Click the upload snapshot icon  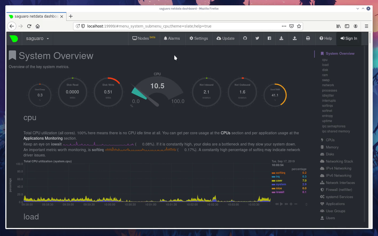point(295,38)
